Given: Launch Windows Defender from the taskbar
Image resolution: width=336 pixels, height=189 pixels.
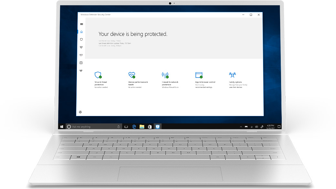Looking at the screenshot, I should (157, 126).
